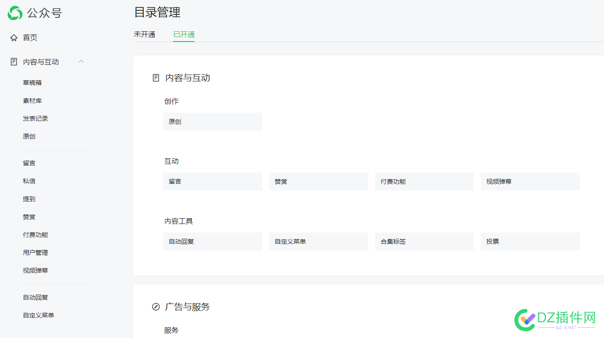Open 用户管理 in the sidebar
Image resolution: width=604 pixels, height=338 pixels.
point(35,253)
